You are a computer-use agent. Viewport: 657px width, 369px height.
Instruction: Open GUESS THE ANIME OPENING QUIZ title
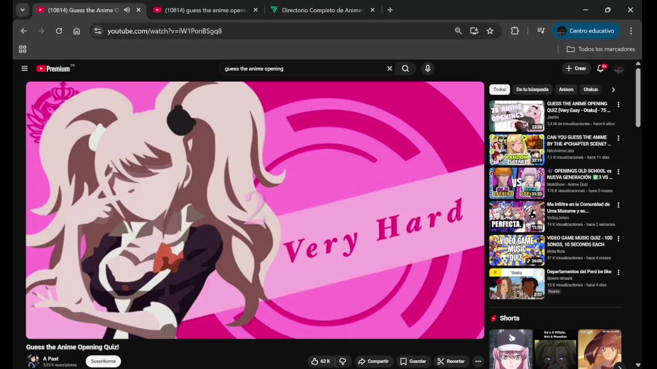coord(578,107)
